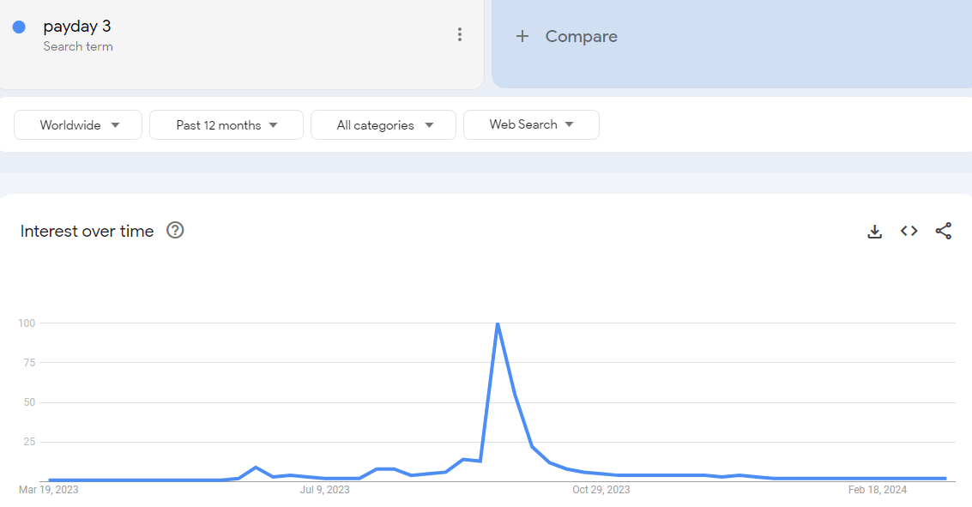Click the Mar 19, 2023 start date label

click(x=48, y=490)
